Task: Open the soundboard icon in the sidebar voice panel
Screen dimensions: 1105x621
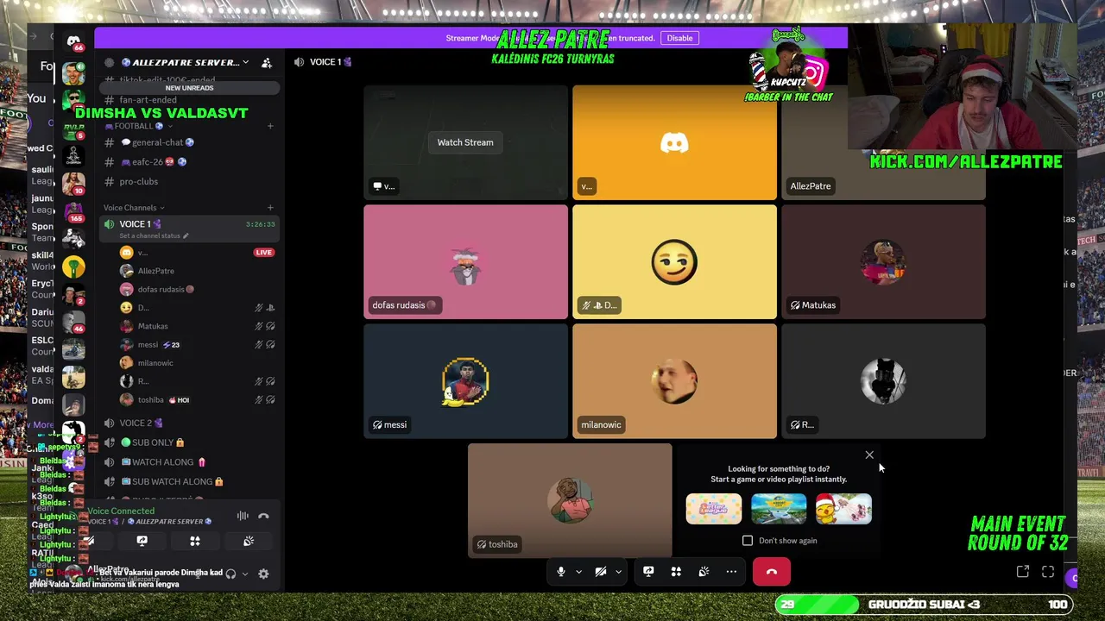Action: point(248,541)
